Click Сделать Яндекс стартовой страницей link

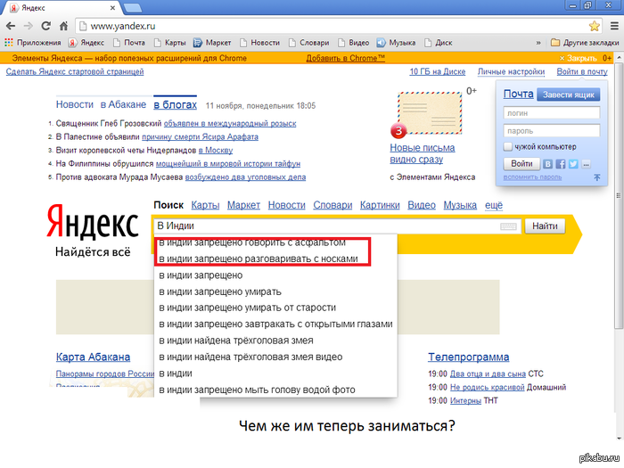tap(75, 71)
